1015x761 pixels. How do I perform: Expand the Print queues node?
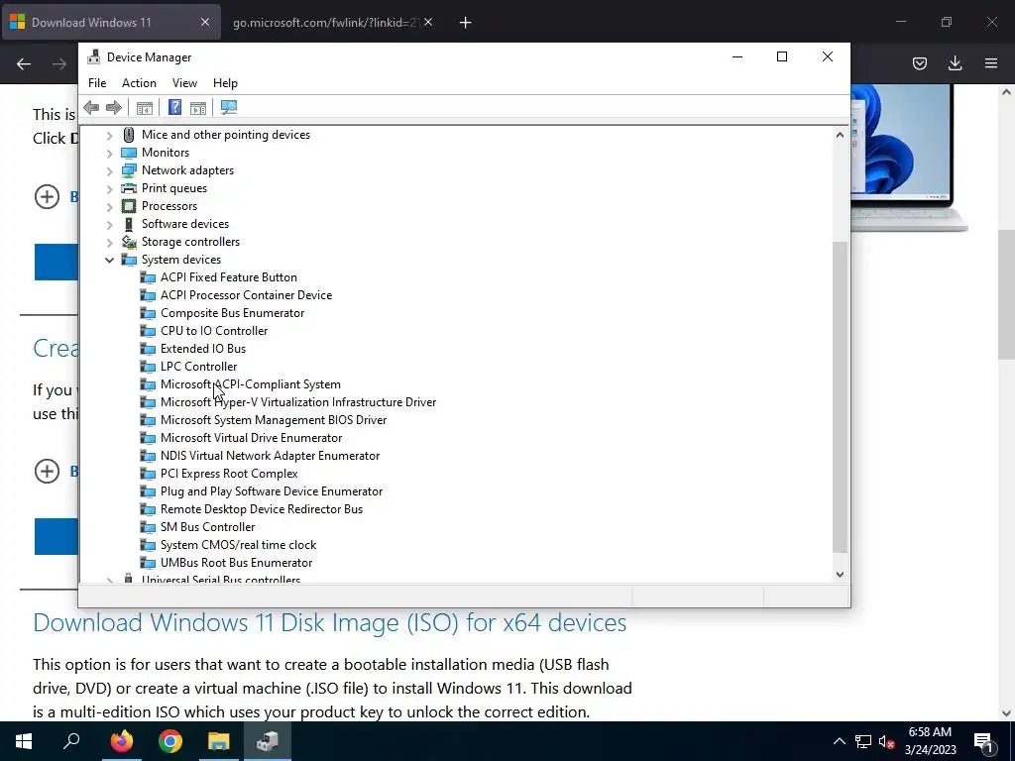(x=109, y=189)
